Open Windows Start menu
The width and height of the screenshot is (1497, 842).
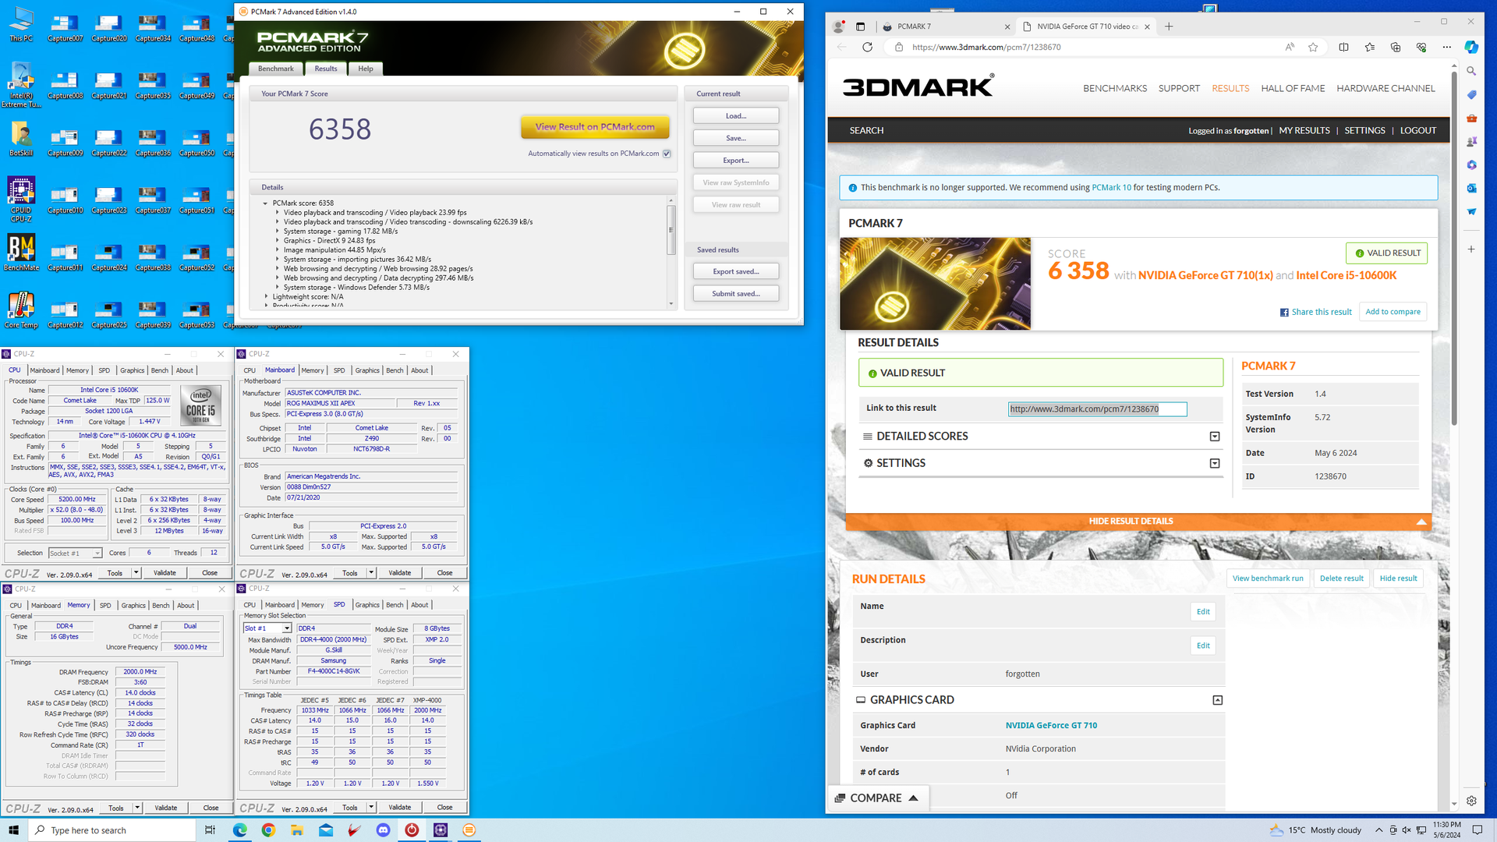tap(13, 830)
